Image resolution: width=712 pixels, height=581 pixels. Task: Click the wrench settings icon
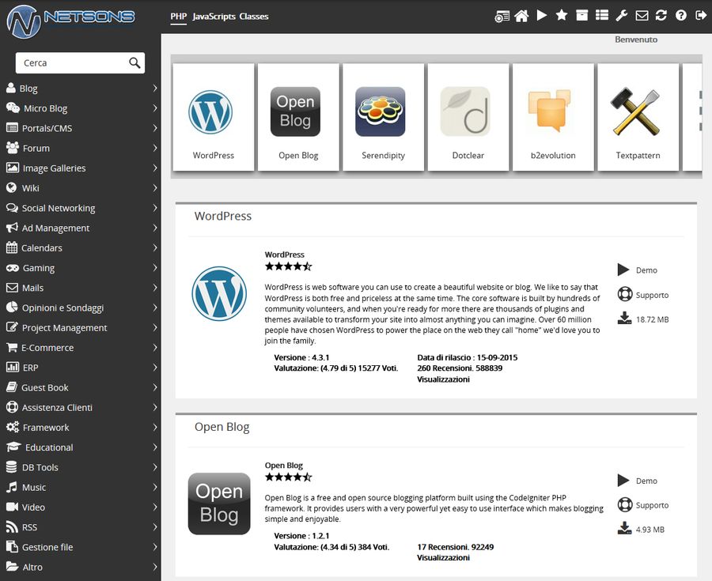coord(622,16)
